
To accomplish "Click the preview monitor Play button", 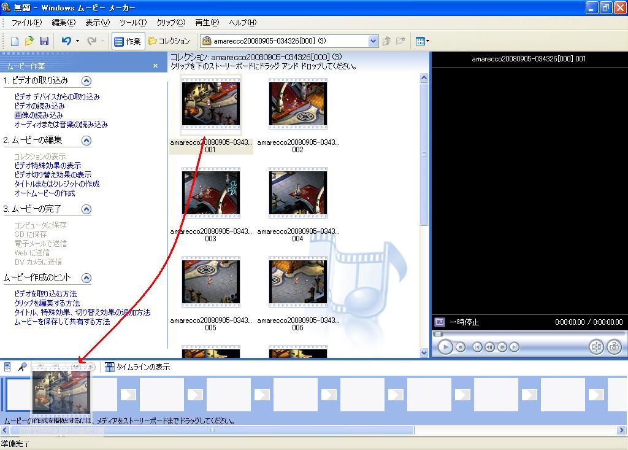I will [445, 347].
